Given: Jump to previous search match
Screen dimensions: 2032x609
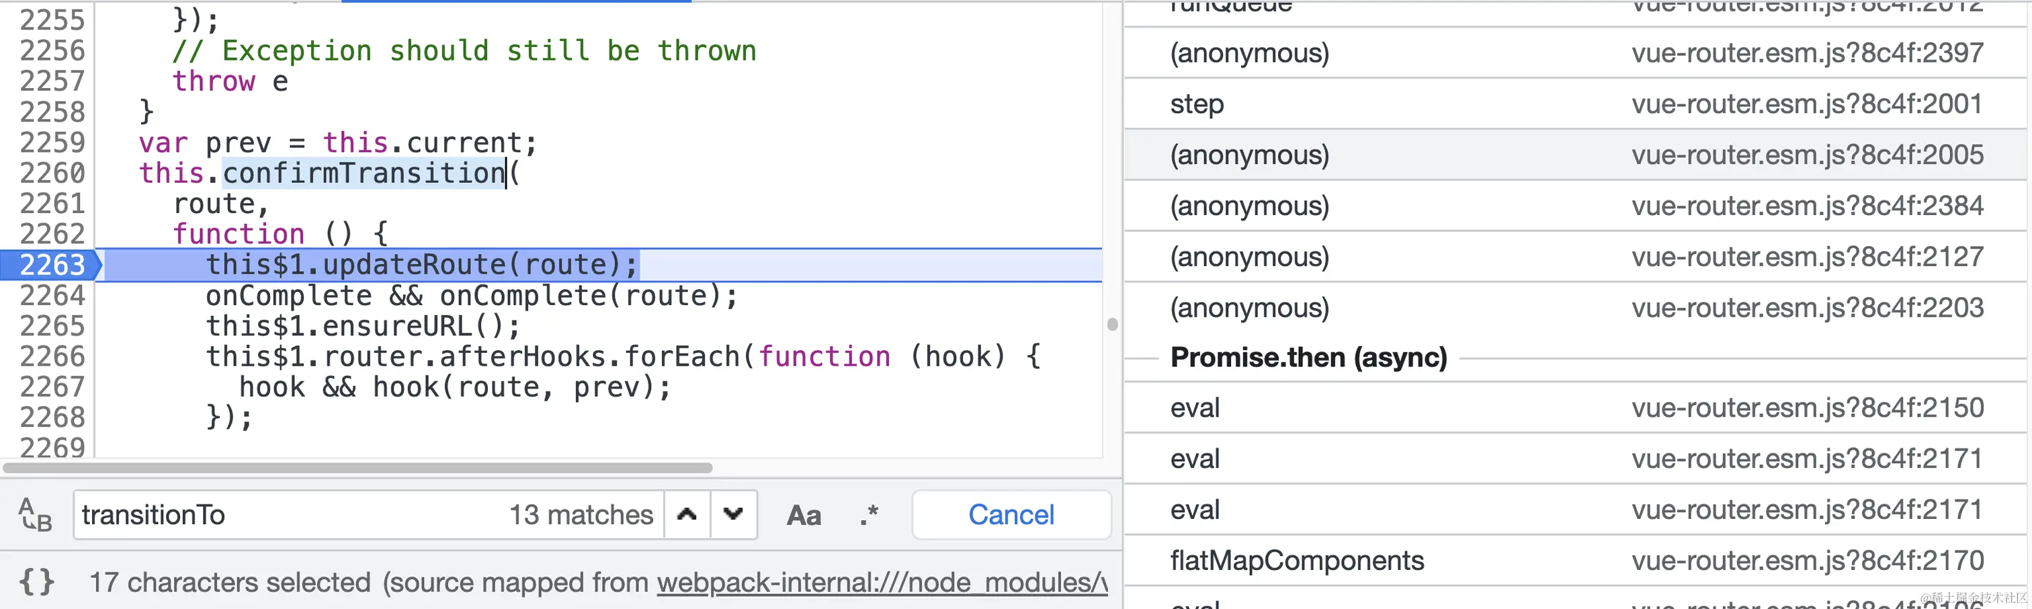Looking at the screenshot, I should point(687,514).
